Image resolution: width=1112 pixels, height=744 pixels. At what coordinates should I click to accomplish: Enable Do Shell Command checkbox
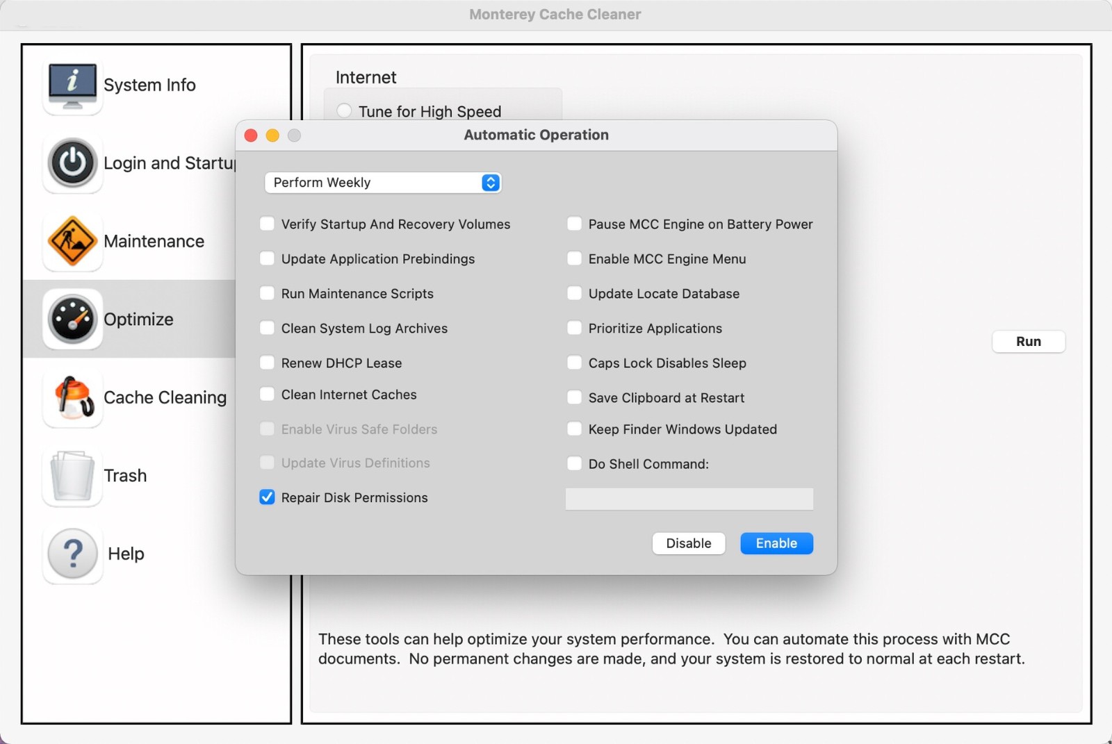[574, 463]
